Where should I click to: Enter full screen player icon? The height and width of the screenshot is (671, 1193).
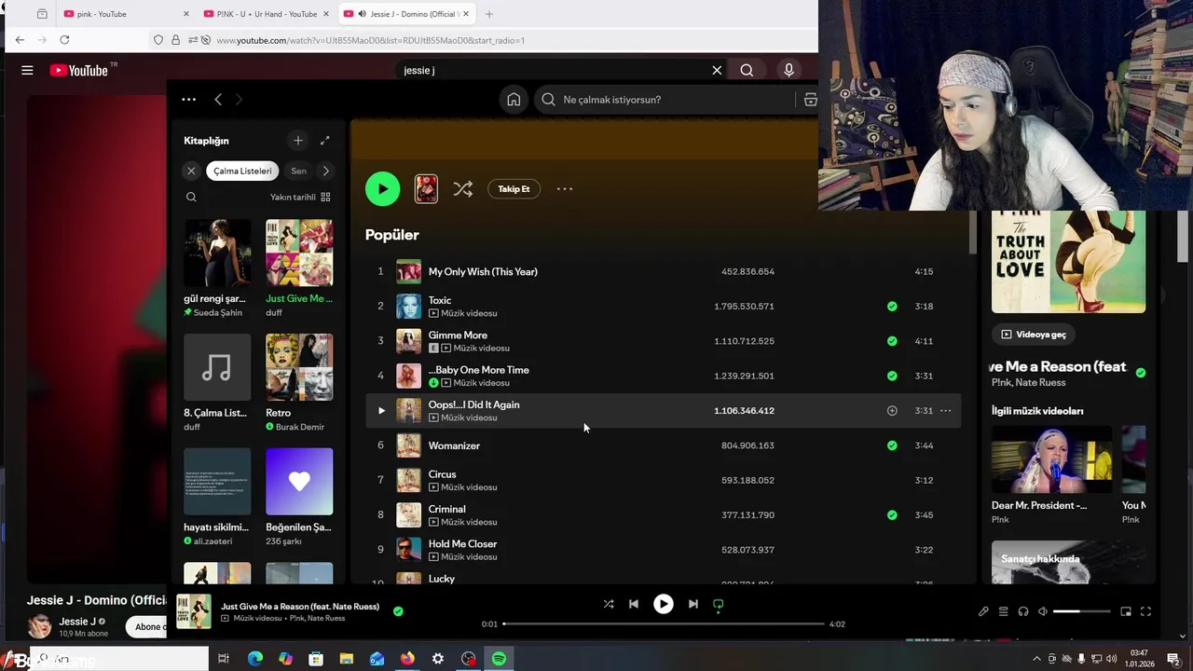1145,611
